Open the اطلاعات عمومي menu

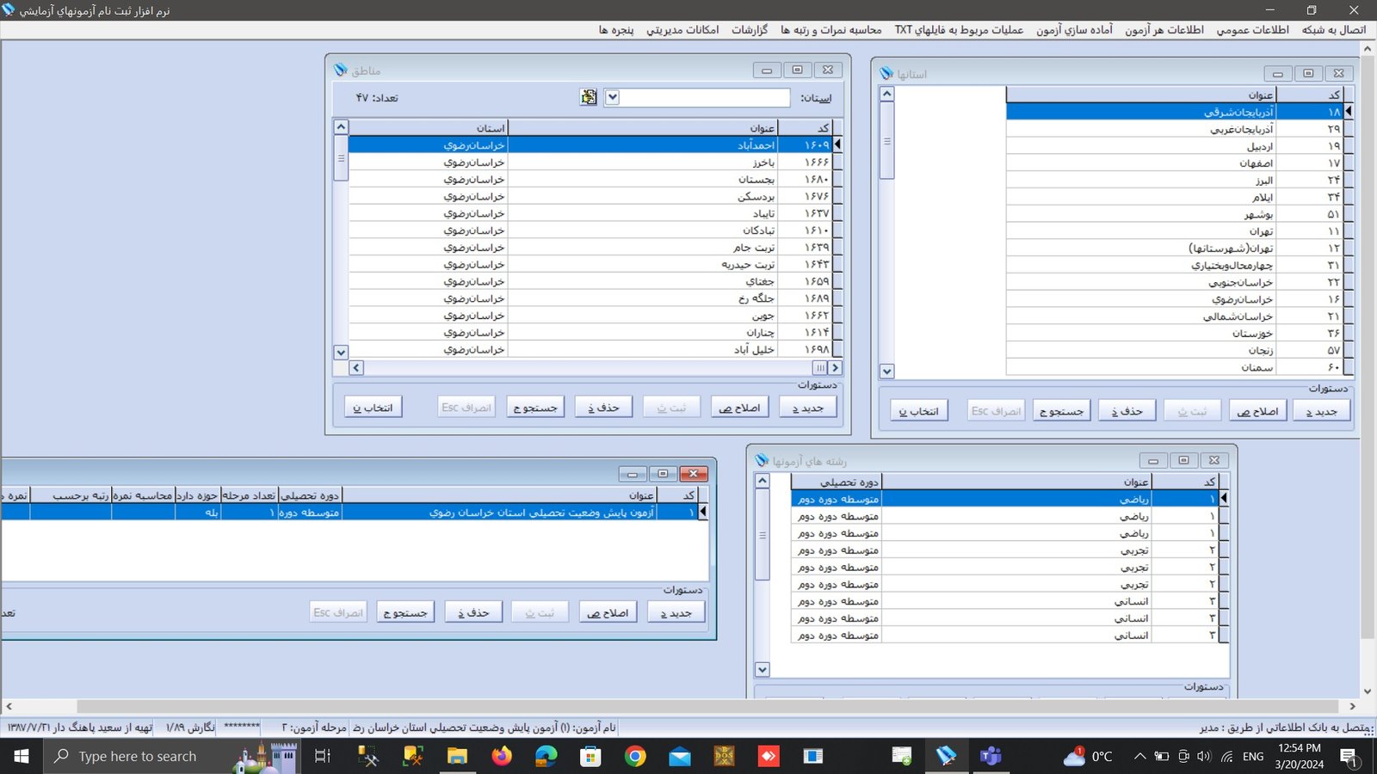click(1252, 29)
